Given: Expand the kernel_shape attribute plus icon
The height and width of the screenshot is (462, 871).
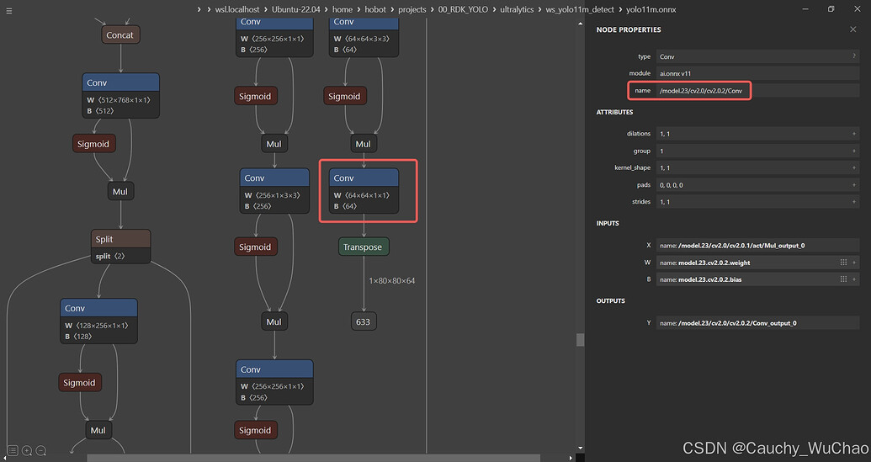Looking at the screenshot, I should point(853,167).
